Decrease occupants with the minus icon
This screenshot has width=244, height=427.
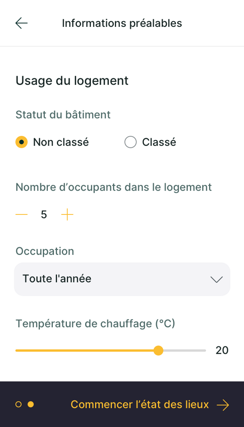22,215
